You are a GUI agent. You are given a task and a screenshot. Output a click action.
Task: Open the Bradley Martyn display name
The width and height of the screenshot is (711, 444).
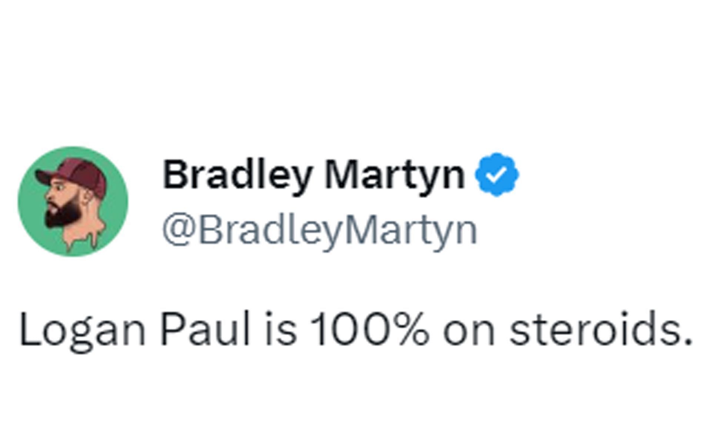pos(313,175)
